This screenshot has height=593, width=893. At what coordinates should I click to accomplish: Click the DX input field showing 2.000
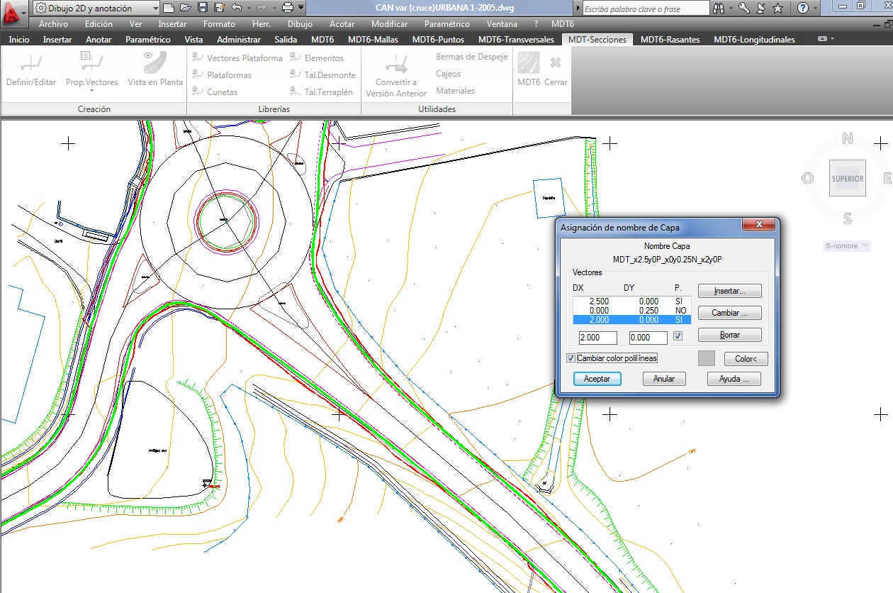point(598,338)
